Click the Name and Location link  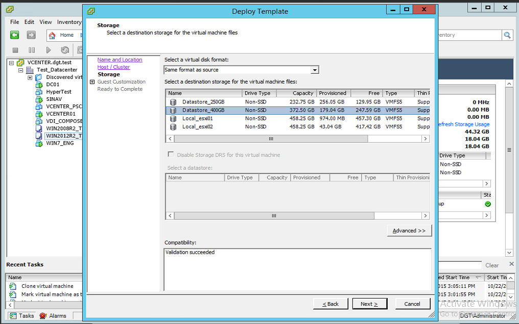[x=120, y=60]
